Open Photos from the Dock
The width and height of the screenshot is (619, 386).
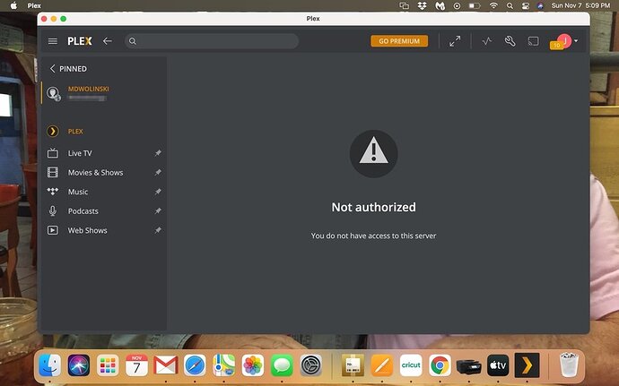tap(253, 365)
